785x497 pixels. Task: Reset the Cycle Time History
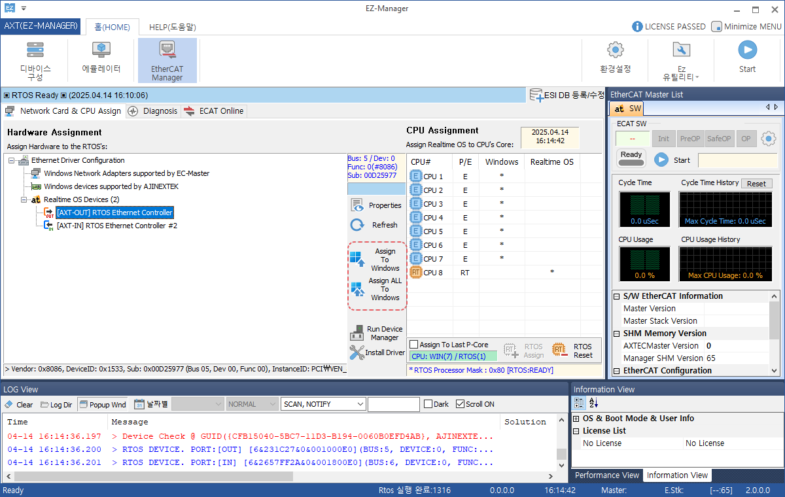coord(756,184)
